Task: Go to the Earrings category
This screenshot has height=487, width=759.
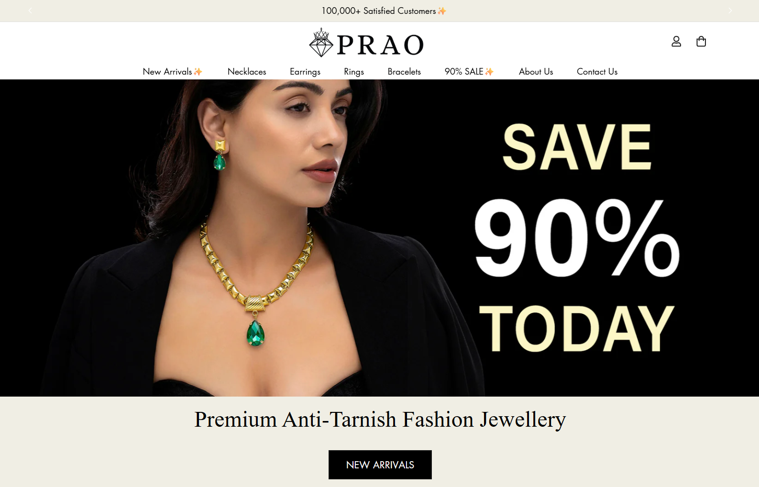Action: click(x=305, y=72)
